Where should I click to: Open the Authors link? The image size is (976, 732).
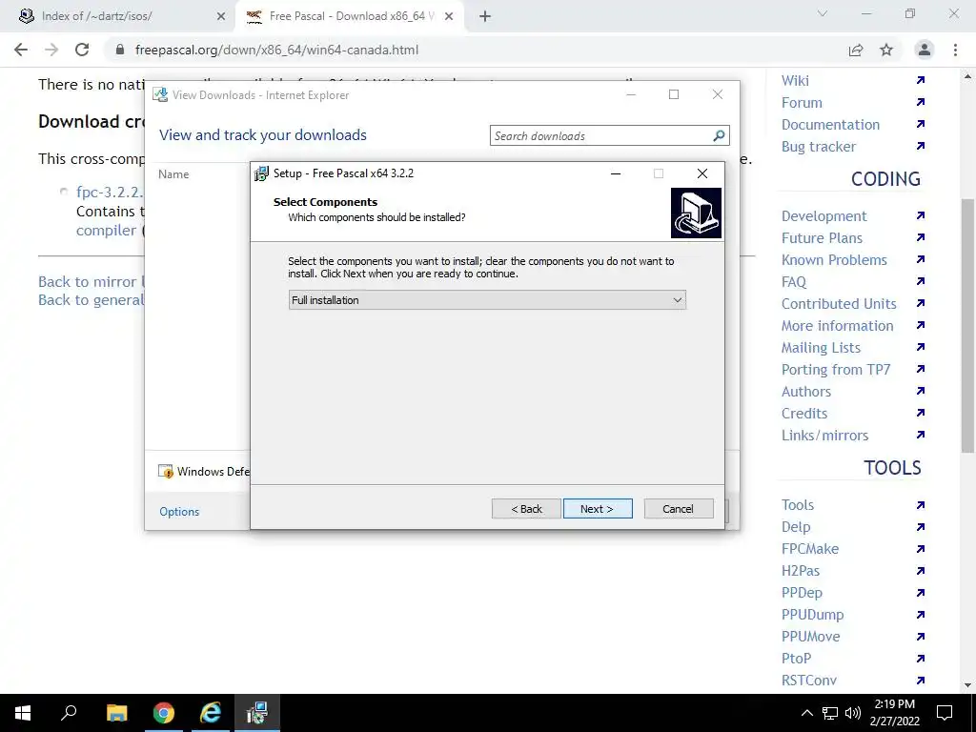806,392
